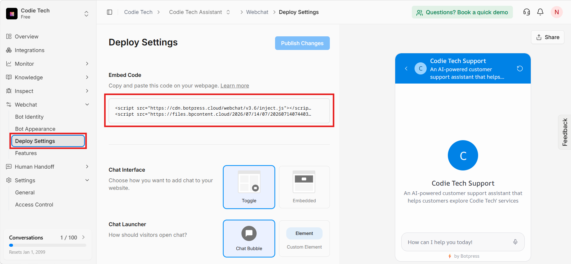Select the Embedded chat interface option

click(x=304, y=187)
